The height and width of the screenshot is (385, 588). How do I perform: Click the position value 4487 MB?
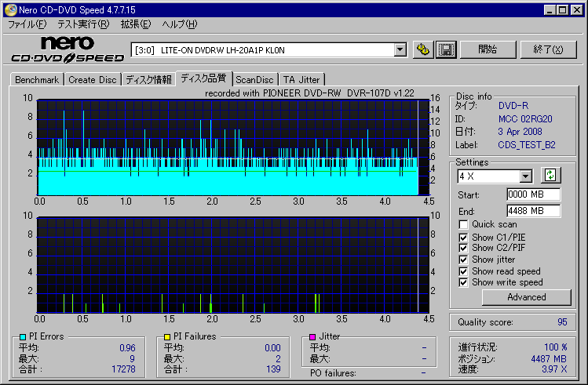549,359
